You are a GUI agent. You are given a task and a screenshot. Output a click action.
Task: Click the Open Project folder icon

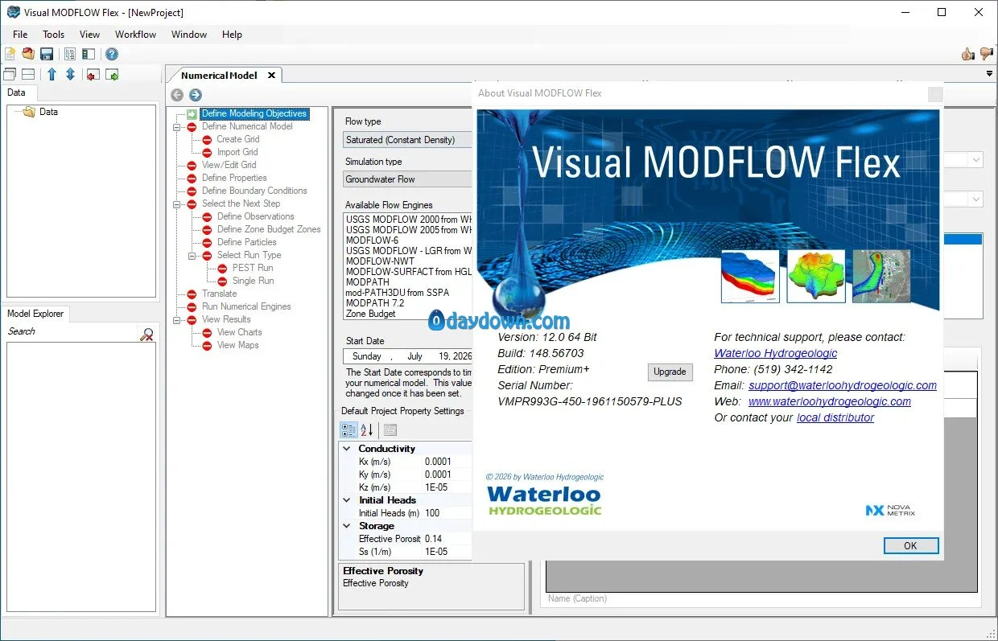click(28, 54)
